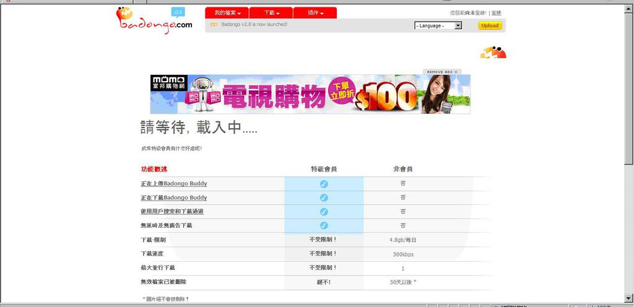Click 不受限制! in the 下載-限制 row
This screenshot has width=634, height=307.
click(323, 240)
